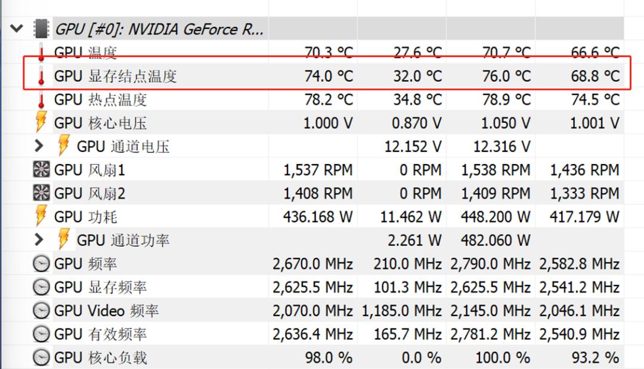Viewport: 644px width, 369px height.
Task: Collapse the NVIDIA GeForce GPU sensor group
Action: [16, 27]
